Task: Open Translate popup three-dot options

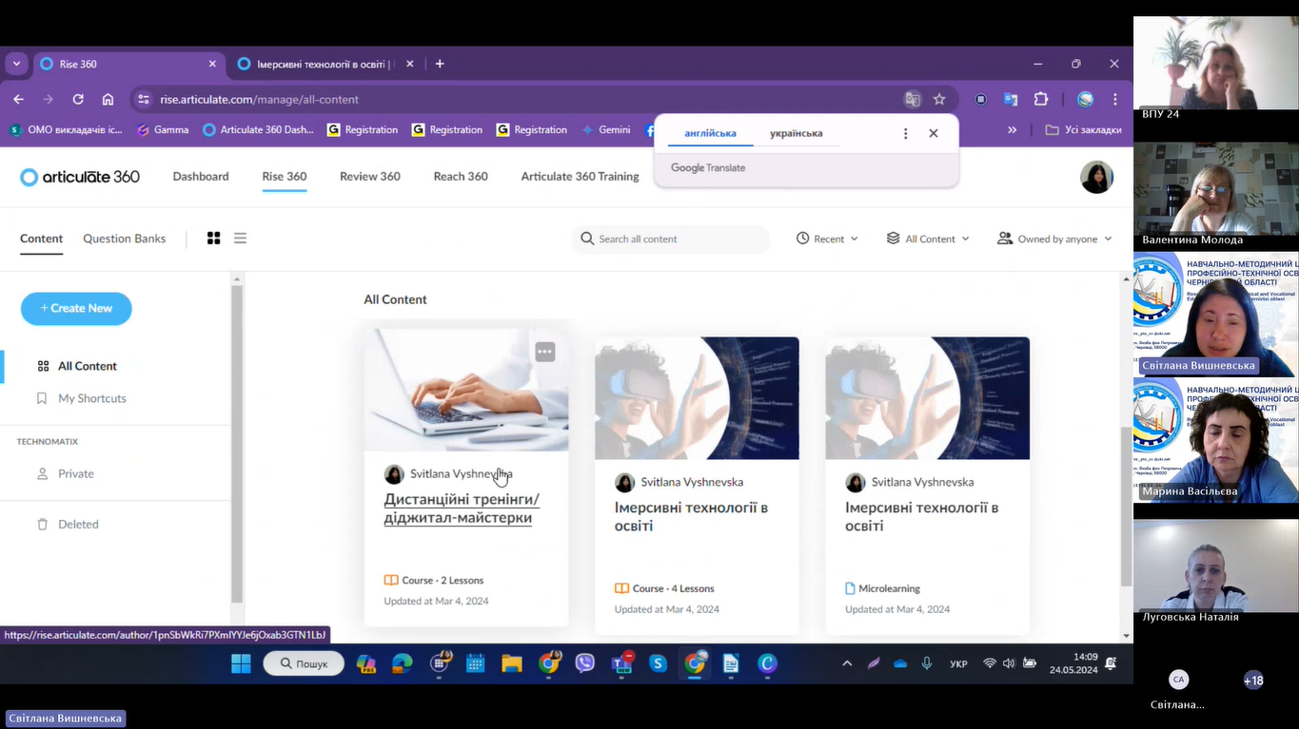Action: pos(905,134)
